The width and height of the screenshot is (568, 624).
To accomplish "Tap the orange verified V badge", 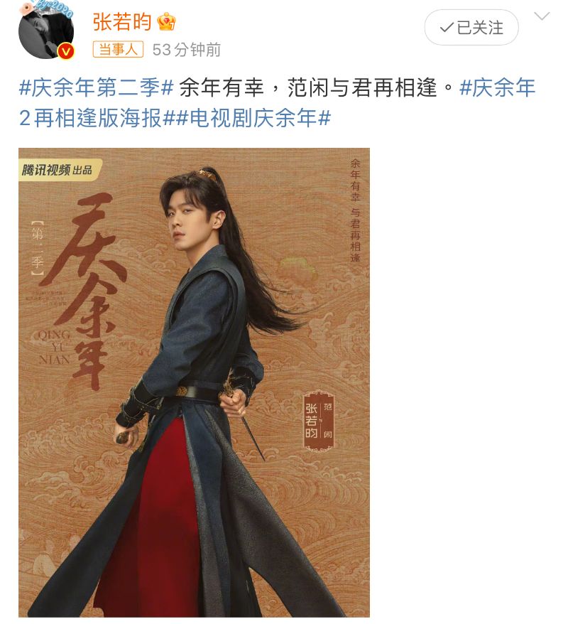I will [x=66, y=51].
